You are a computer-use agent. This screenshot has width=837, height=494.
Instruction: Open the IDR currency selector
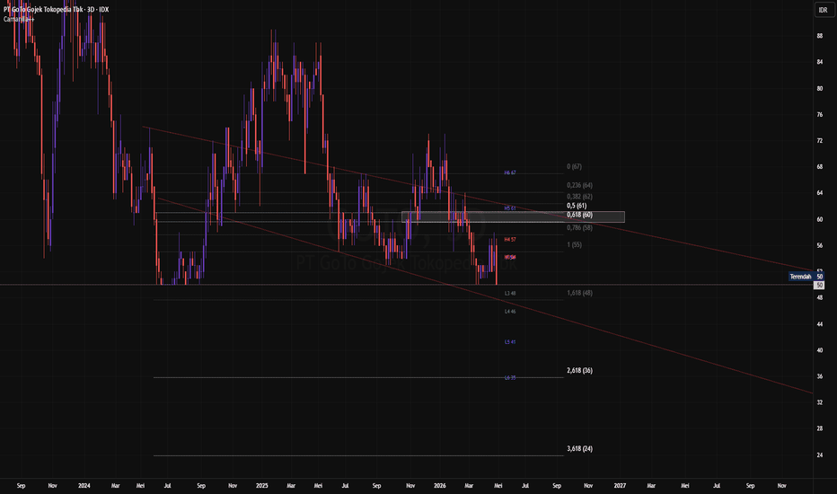click(824, 10)
